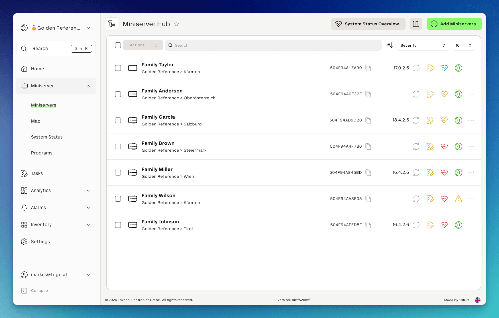Click the Add Miniservers button
The width and height of the screenshot is (499, 318).
click(x=454, y=24)
